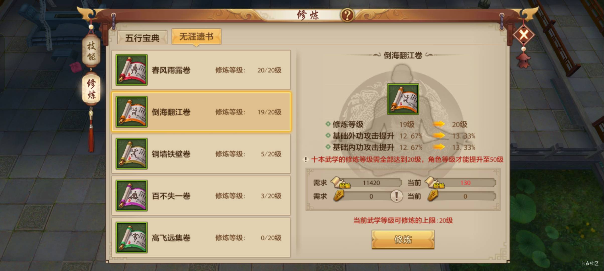Viewport: 604px width, 271px height.
Task: Click the question mark help icon
Action: click(x=347, y=15)
